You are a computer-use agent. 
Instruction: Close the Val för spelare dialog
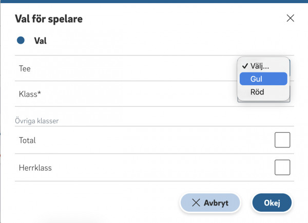click(290, 18)
